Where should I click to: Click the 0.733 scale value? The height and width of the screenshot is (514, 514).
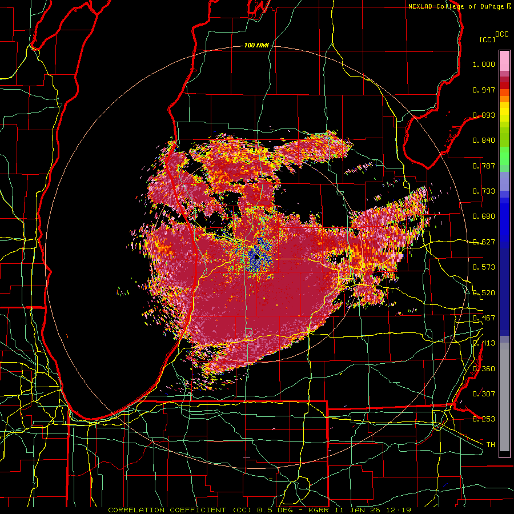484,191
